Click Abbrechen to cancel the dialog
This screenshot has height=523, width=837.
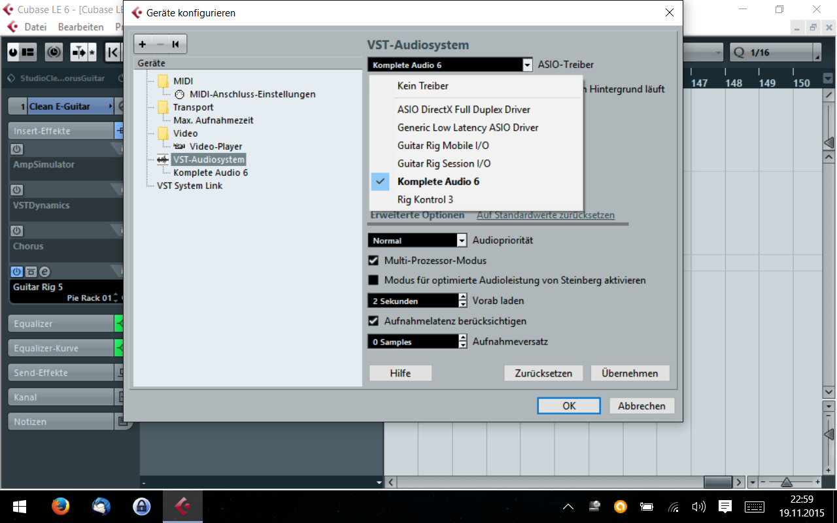pyautogui.click(x=641, y=406)
